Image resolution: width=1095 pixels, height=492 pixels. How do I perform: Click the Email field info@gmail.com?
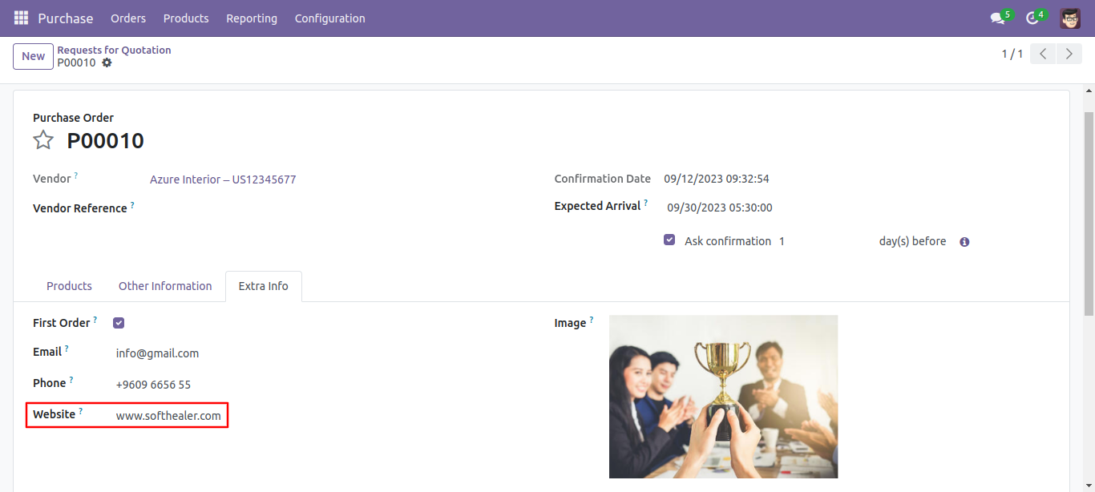158,353
